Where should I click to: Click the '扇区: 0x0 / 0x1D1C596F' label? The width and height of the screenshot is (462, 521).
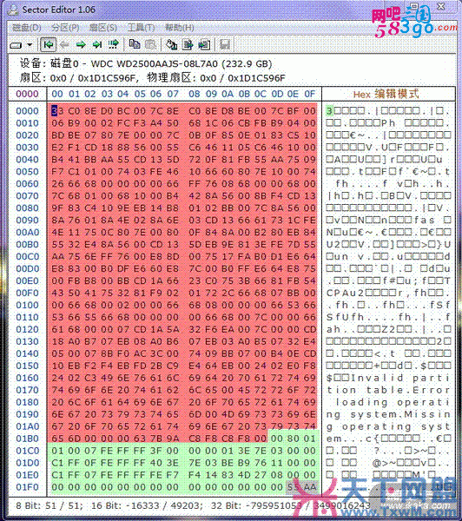click(x=78, y=78)
